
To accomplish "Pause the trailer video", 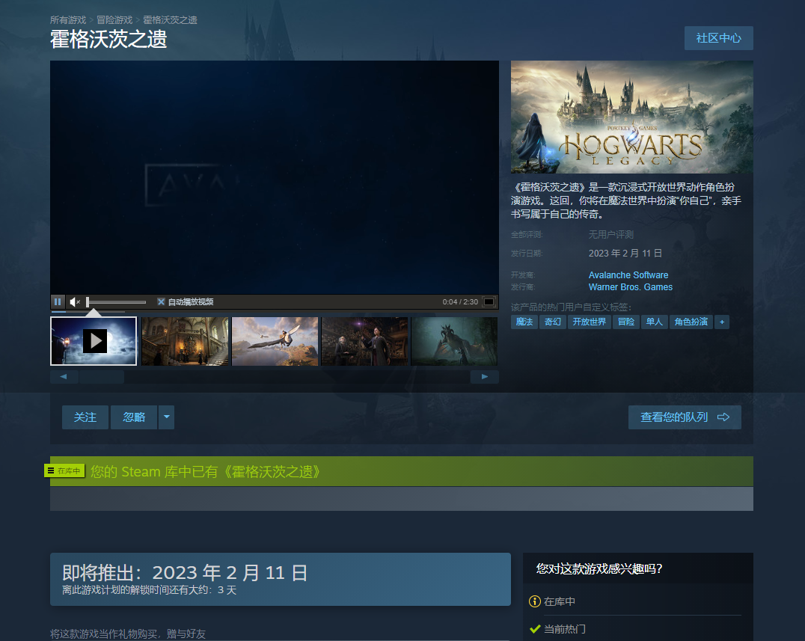I will click(58, 301).
